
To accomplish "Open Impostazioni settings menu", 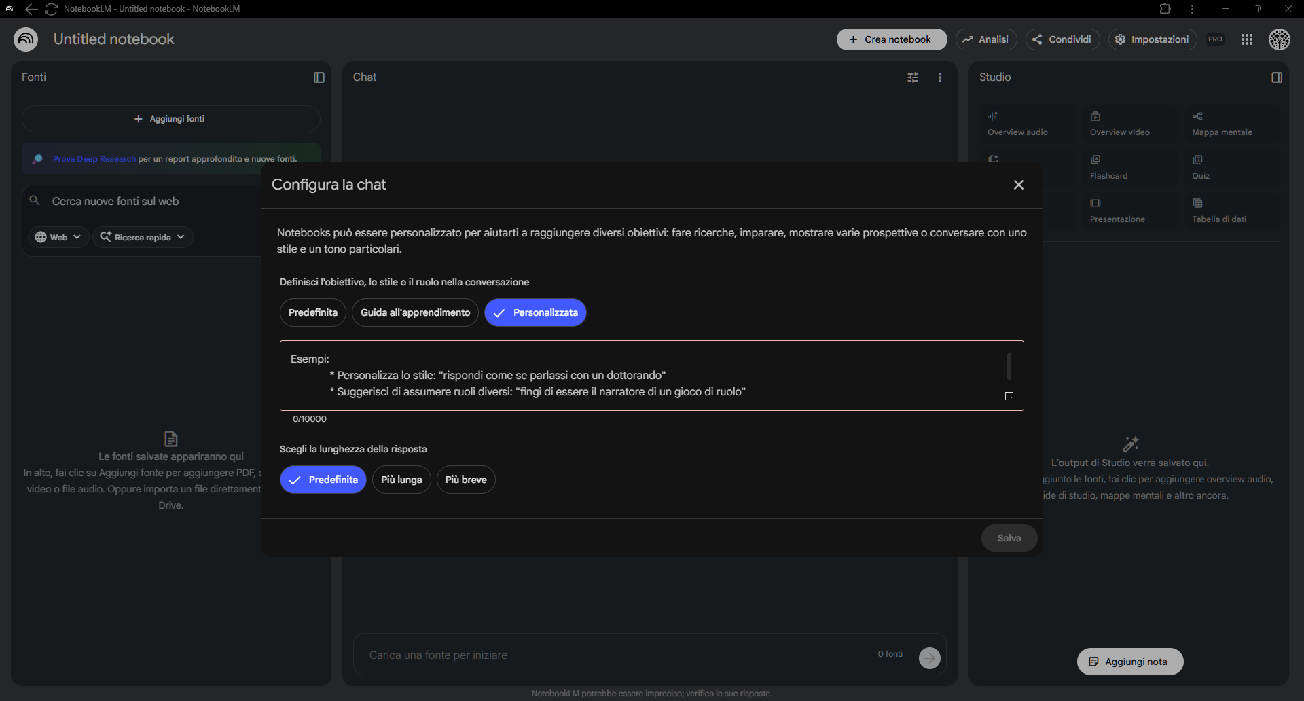I will coord(1152,39).
